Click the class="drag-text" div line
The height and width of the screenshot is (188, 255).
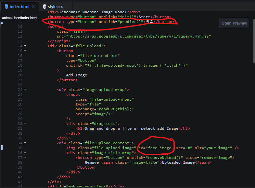point(93,124)
